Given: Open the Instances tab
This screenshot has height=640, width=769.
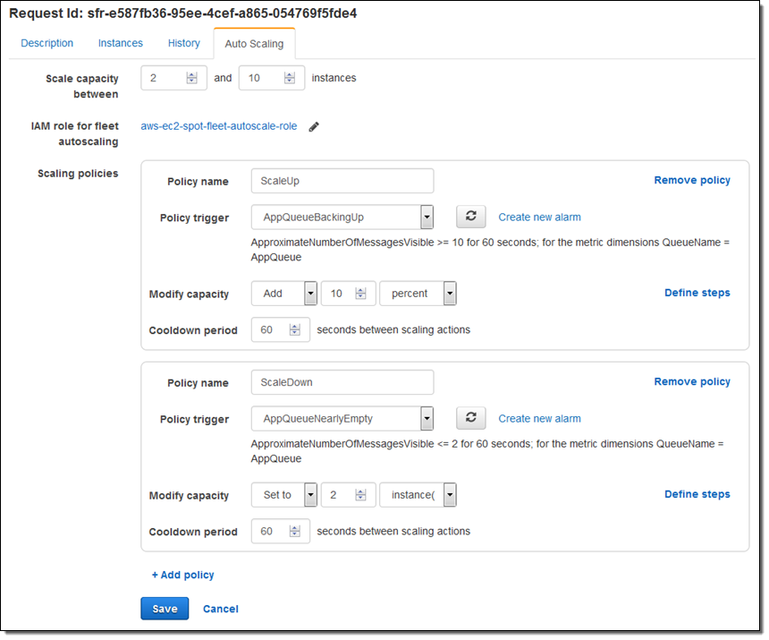Looking at the screenshot, I should 121,43.
